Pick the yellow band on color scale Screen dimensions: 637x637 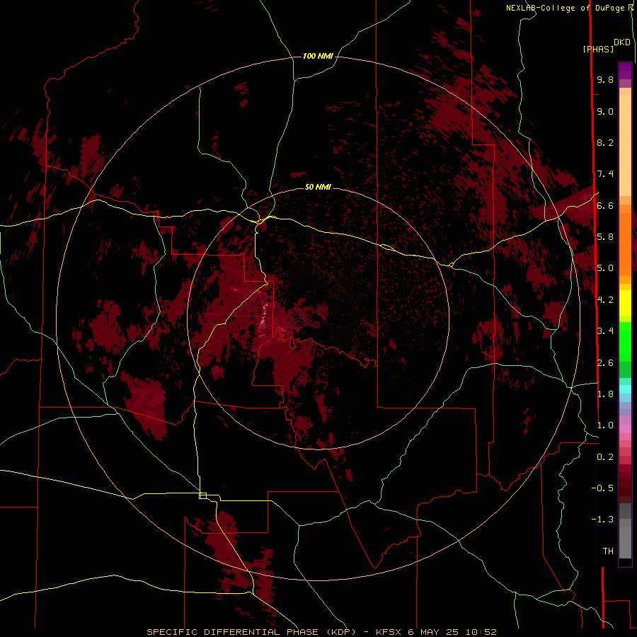625,303
